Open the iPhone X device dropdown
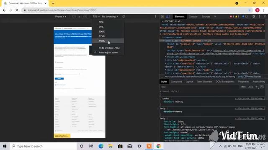 click(60, 17)
